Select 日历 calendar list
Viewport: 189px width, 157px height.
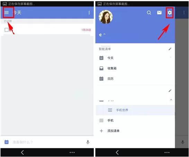point(135,78)
